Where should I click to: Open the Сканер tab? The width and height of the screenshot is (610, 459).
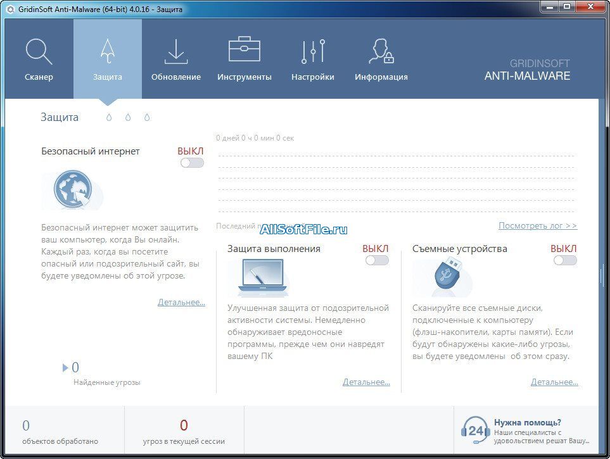coord(39,59)
